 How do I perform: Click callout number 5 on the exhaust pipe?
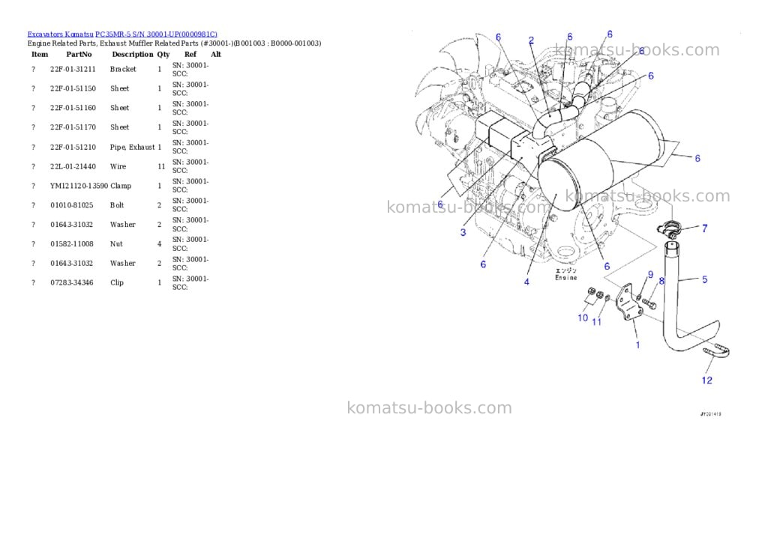click(x=704, y=280)
